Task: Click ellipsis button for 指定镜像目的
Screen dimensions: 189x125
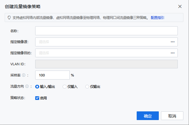Action: 172,53
